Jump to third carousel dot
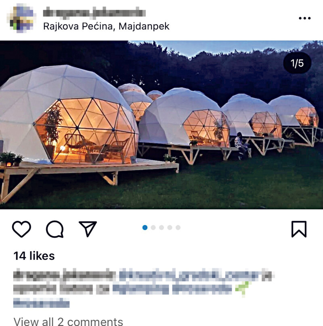 click(x=161, y=228)
